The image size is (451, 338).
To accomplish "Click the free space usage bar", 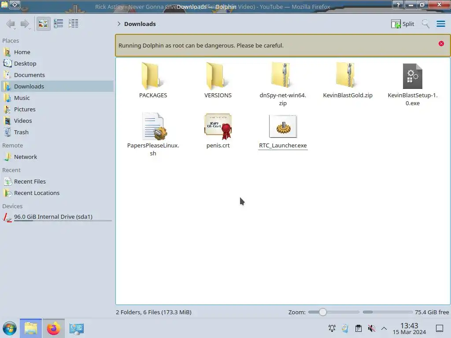I will [x=388, y=312].
